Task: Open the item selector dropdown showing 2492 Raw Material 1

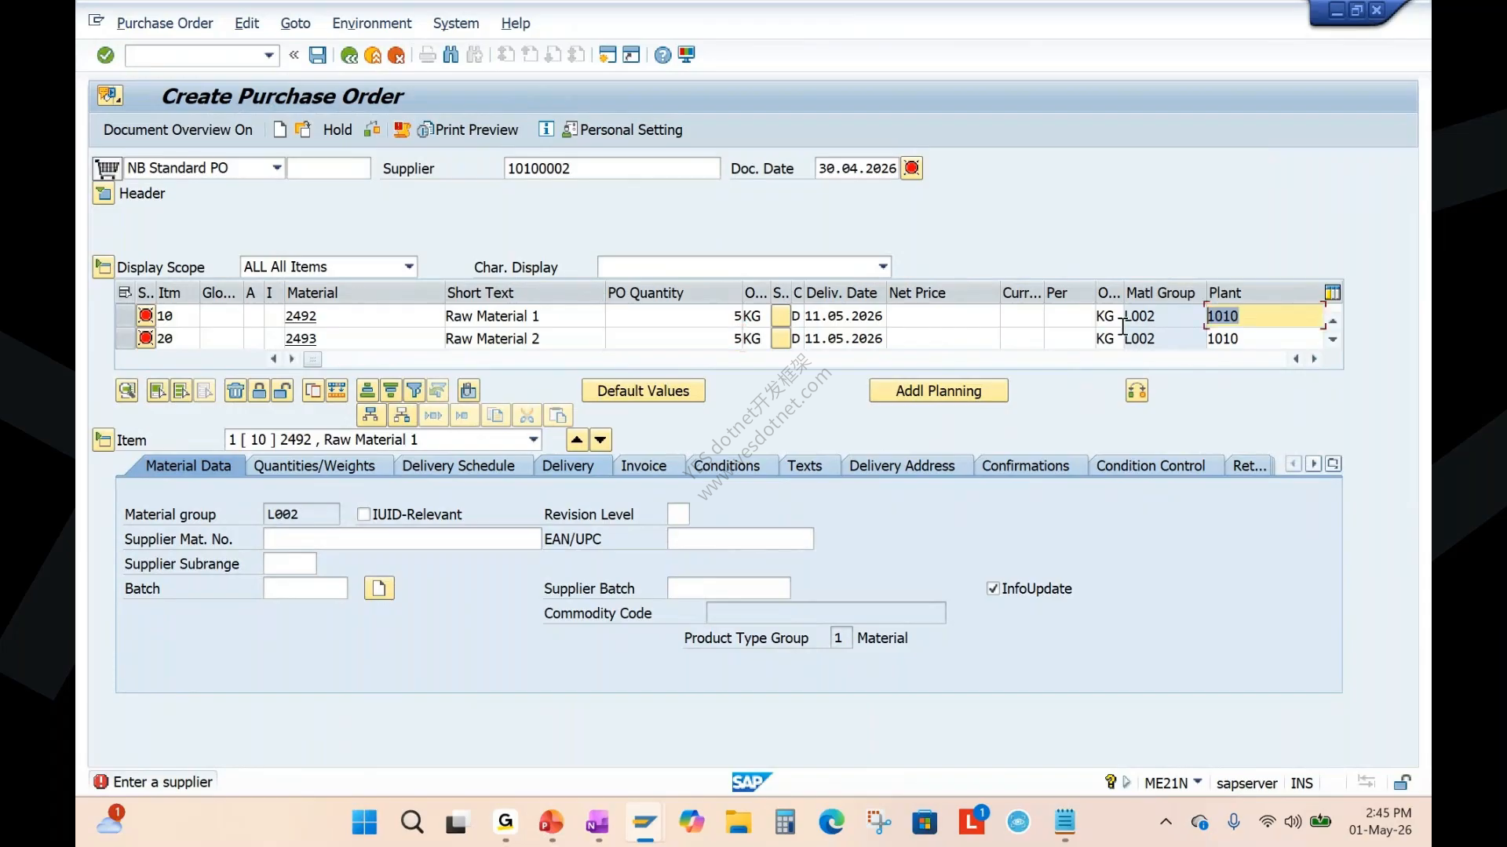Action: coord(534,440)
